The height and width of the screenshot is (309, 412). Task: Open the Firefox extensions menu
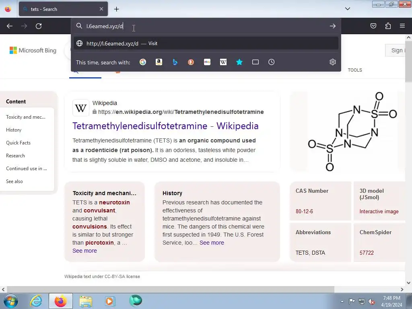tap(388, 26)
